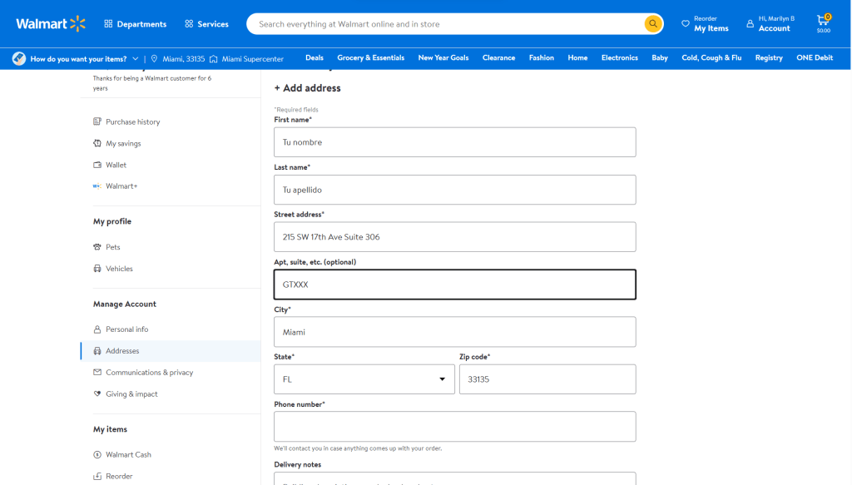Click the yellow search magnifier button

coord(652,24)
